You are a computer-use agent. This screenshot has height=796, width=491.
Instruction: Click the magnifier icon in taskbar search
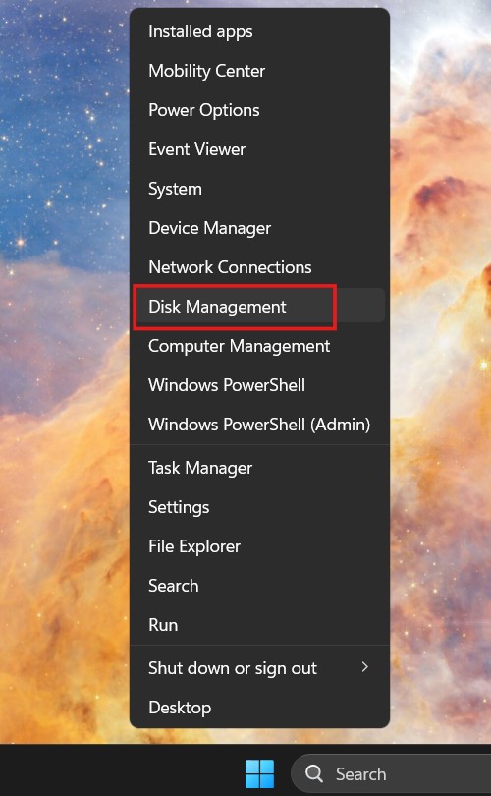tap(314, 773)
